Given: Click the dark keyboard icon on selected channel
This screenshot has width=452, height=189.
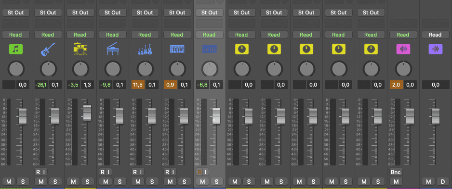Looking at the screenshot, I should tap(209, 49).
